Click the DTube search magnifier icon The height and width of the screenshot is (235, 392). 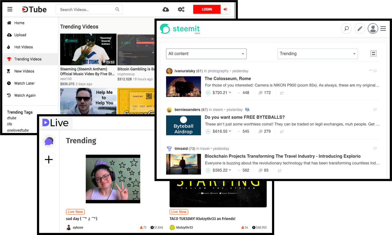(117, 9)
